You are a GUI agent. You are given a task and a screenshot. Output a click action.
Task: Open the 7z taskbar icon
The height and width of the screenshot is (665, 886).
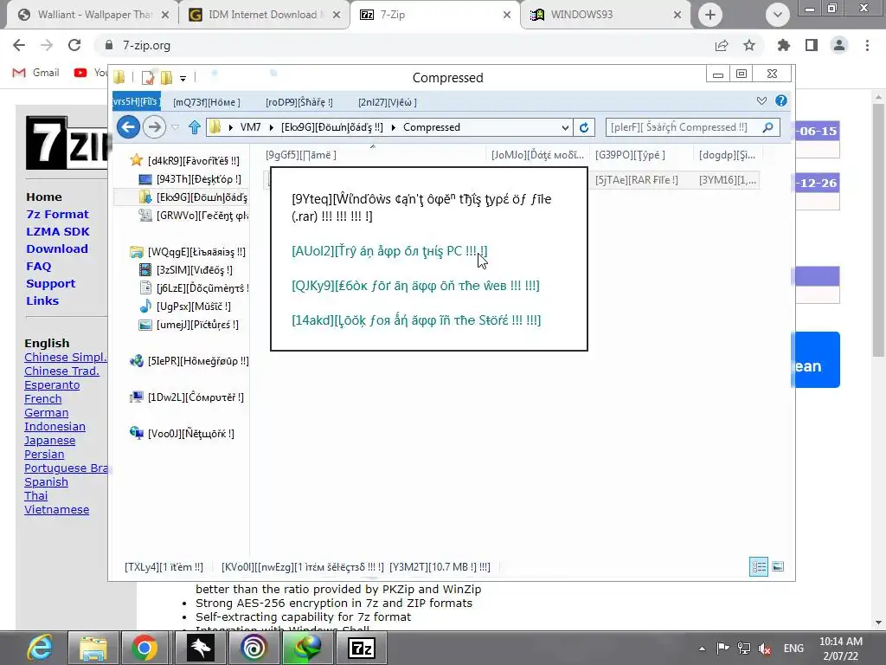[x=362, y=648]
